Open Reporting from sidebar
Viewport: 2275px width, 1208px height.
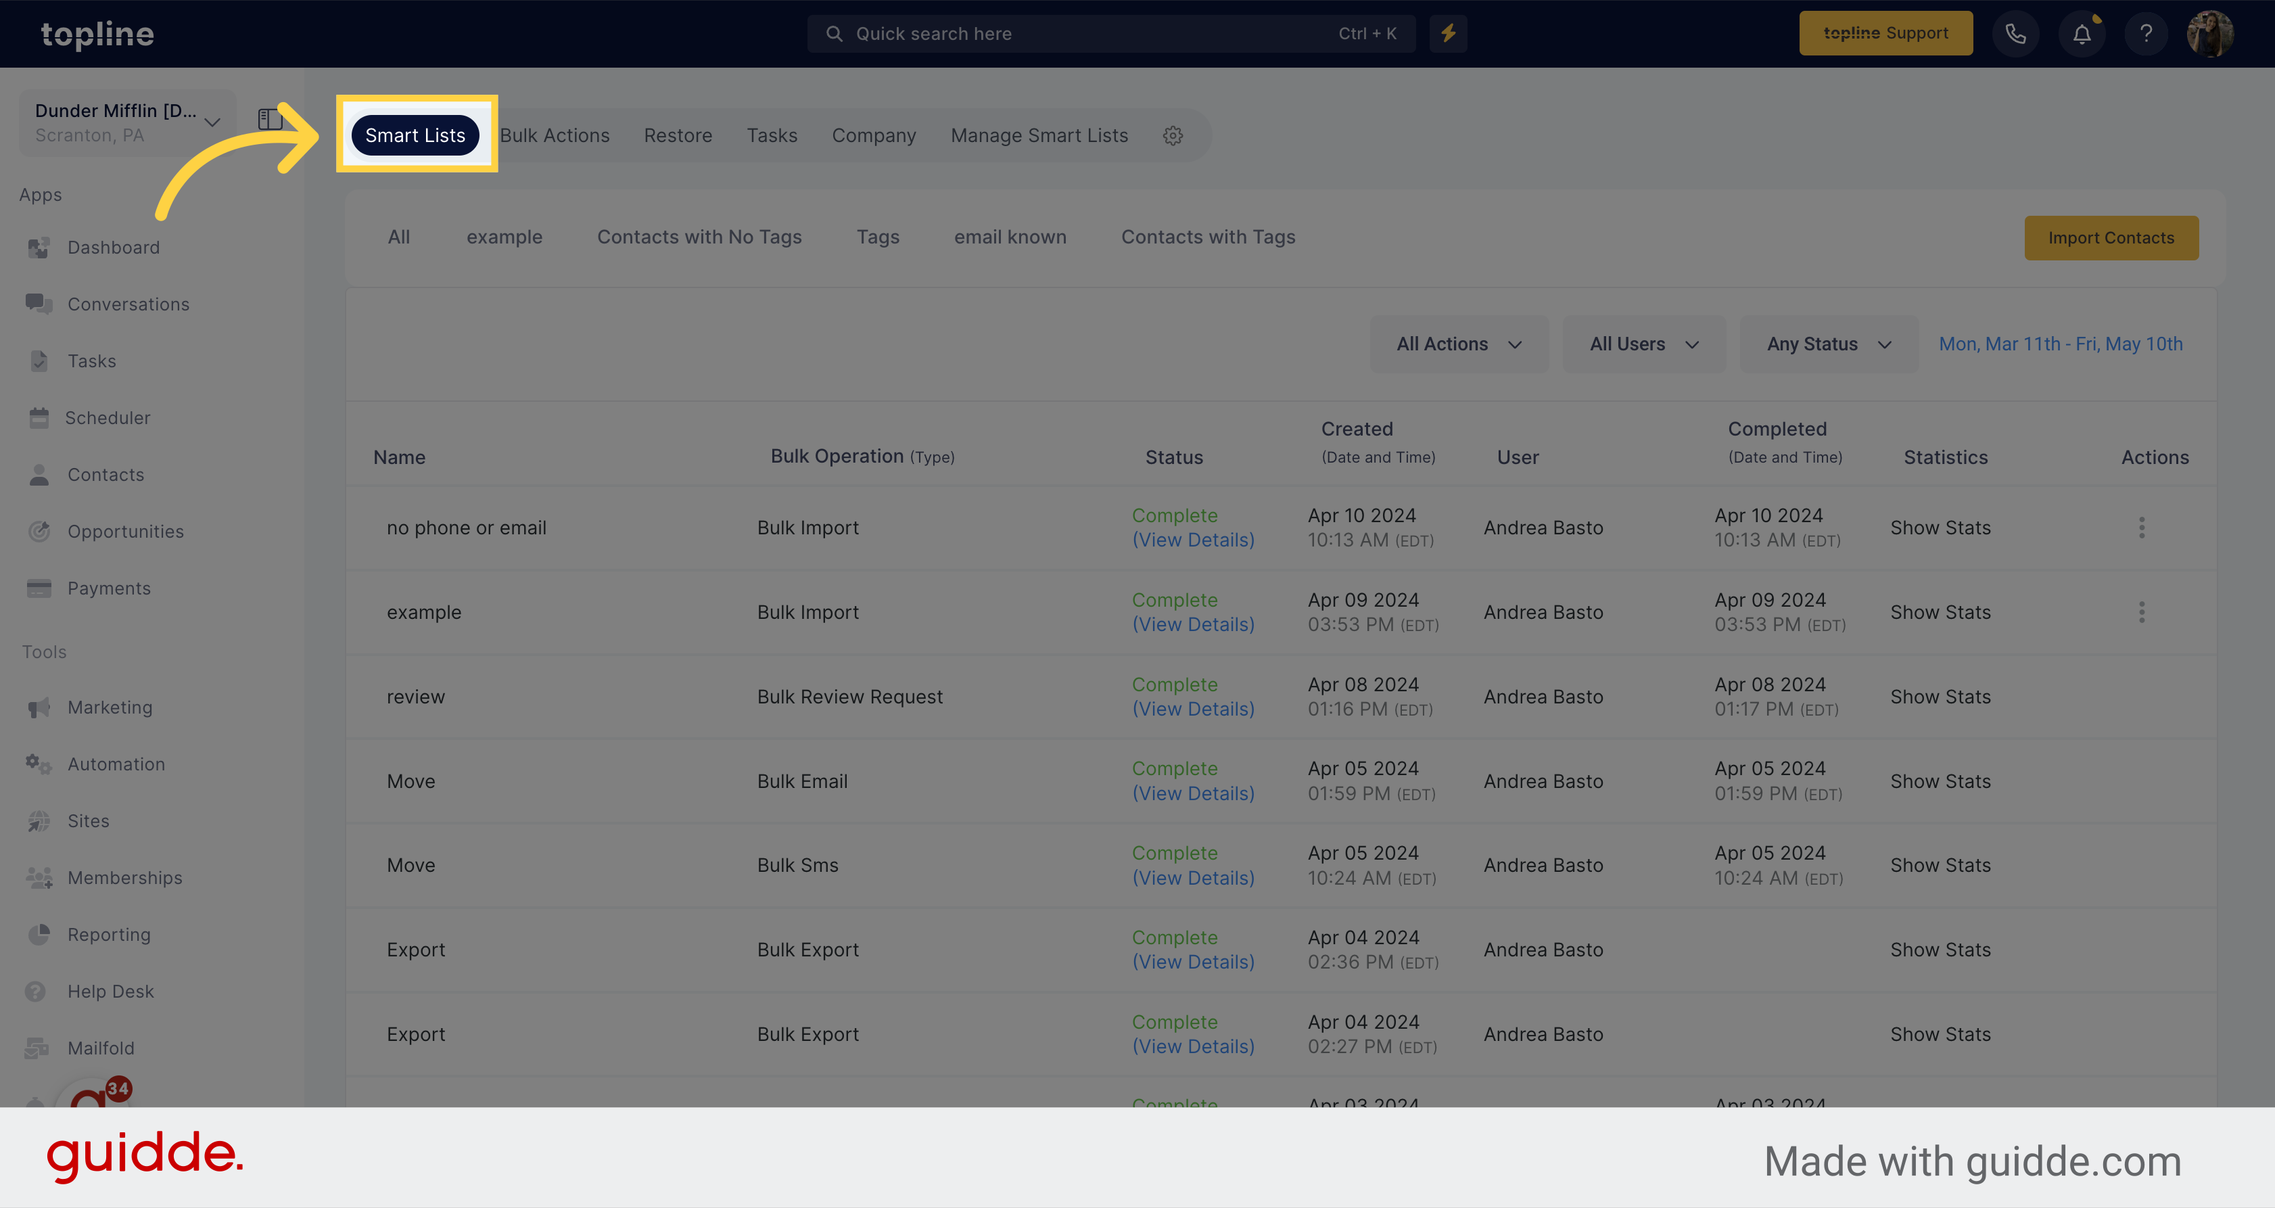[107, 933]
